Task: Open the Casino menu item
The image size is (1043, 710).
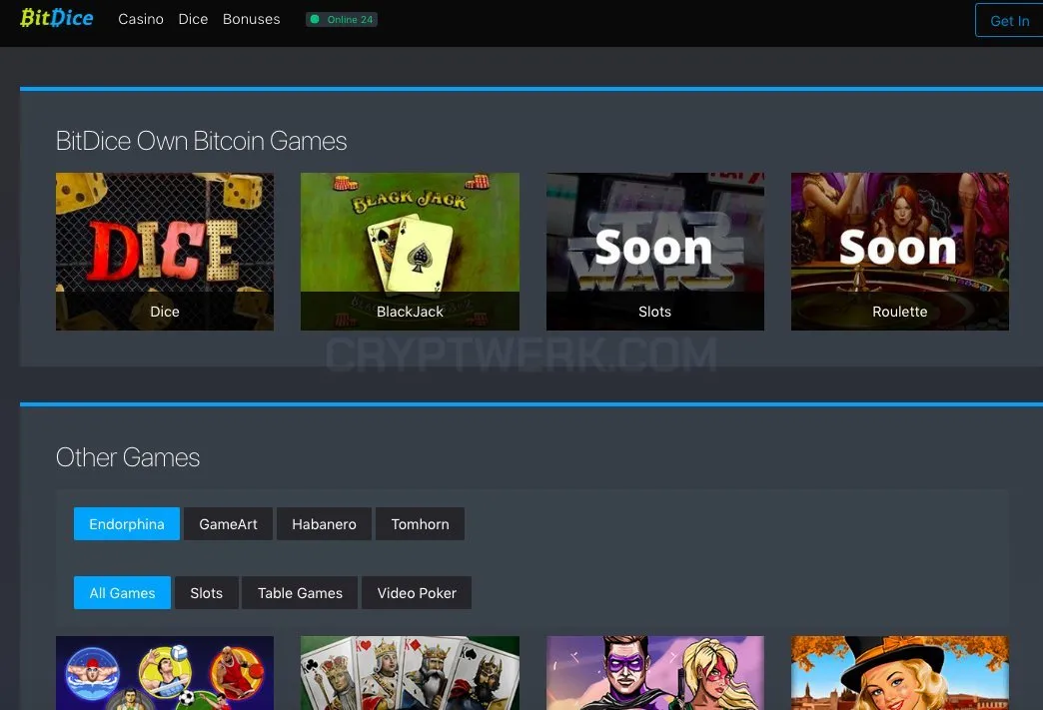Action: pos(140,19)
